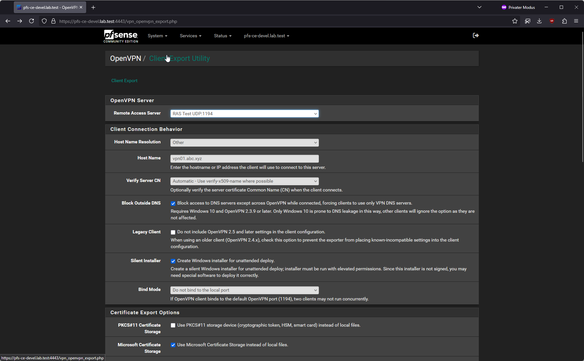This screenshot has height=361, width=584.
Task: Click the Client Export Utility breadcrumb link
Action: 179,58
